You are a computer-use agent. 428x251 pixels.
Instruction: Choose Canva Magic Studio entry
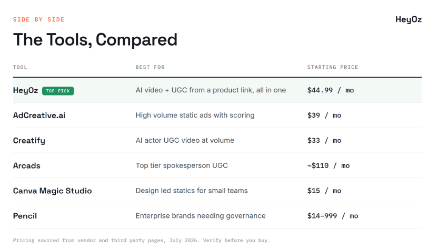coord(53,191)
